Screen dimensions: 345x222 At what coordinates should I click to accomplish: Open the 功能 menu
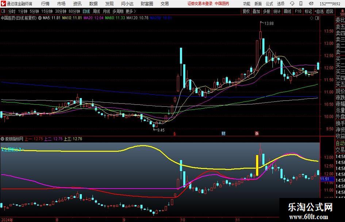(x=247, y=4)
